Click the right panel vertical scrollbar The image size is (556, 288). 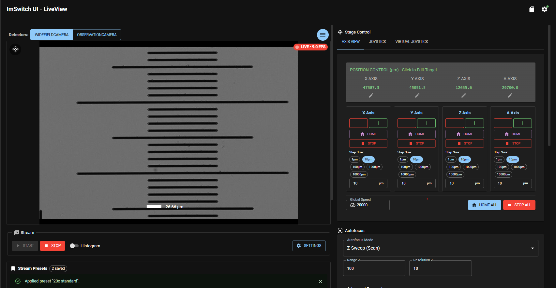coord(549,85)
